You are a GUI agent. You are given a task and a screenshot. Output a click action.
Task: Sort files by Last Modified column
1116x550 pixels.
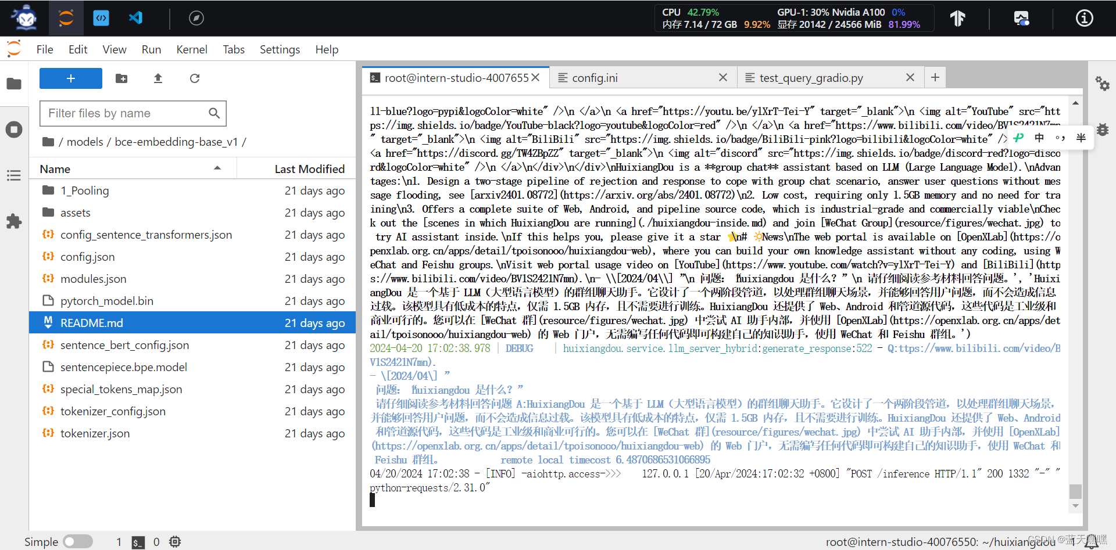click(296, 169)
